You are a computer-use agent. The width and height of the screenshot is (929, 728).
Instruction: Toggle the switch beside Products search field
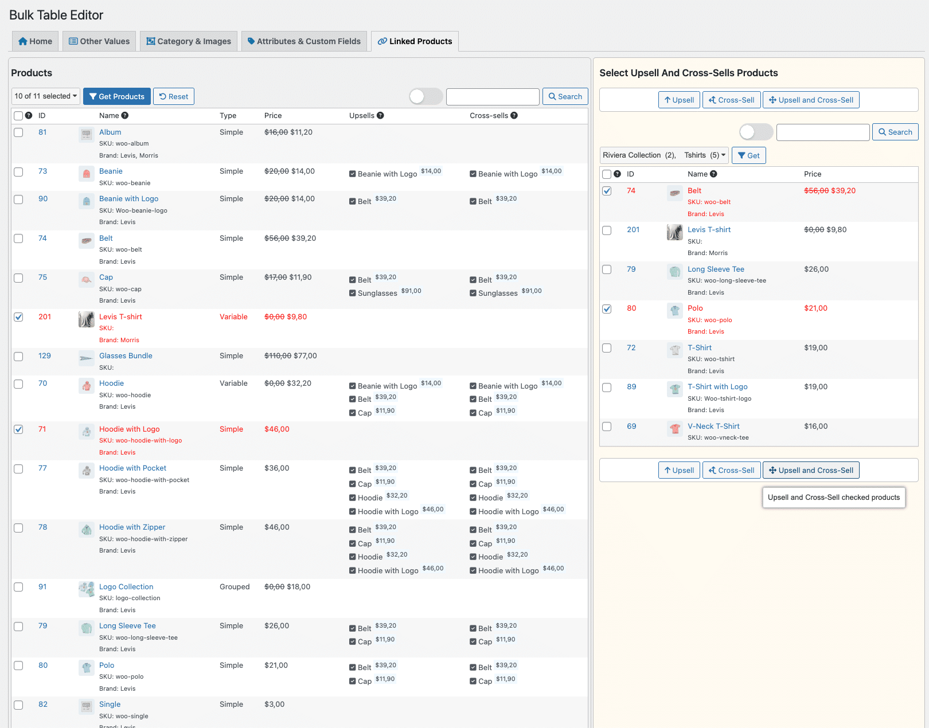pyautogui.click(x=426, y=96)
